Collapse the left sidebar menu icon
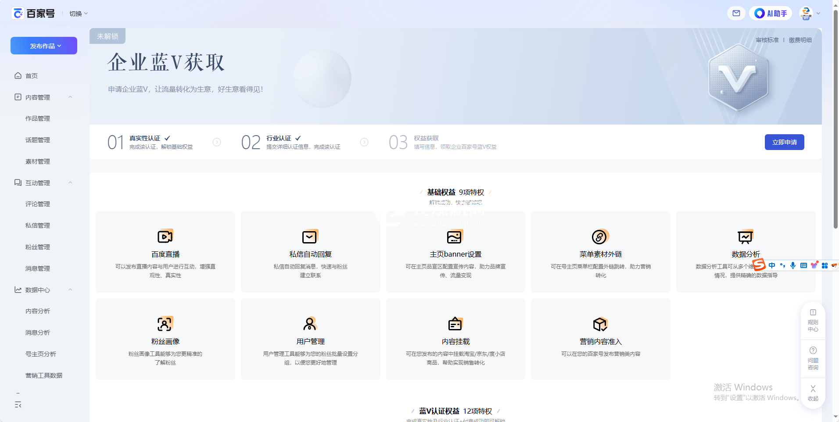The height and width of the screenshot is (422, 839). pos(18,404)
